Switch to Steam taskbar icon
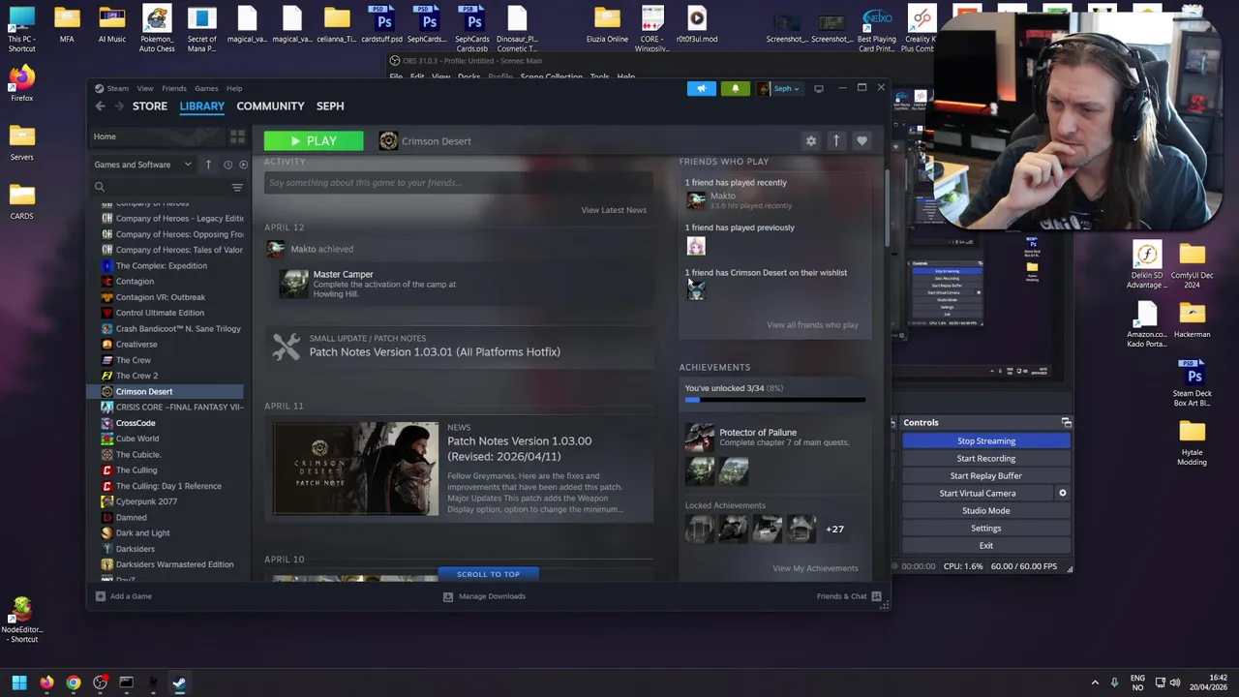 tap(179, 682)
